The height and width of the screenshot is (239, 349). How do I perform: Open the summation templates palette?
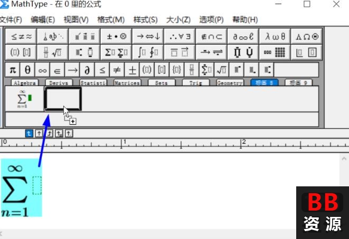tap(116, 52)
